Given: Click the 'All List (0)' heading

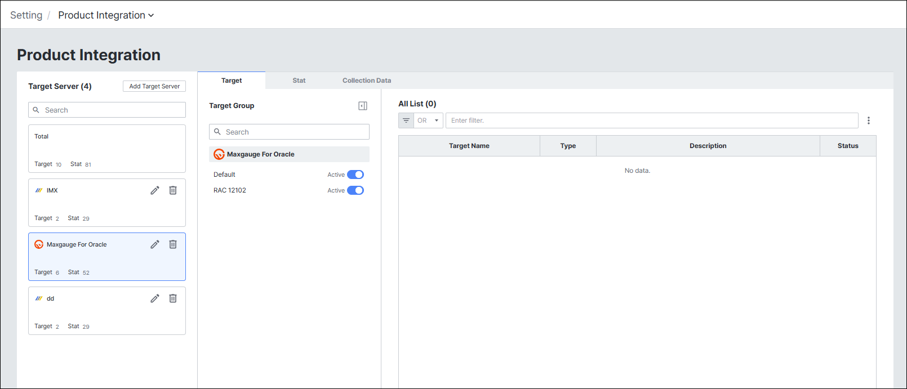Looking at the screenshot, I should tap(417, 104).
